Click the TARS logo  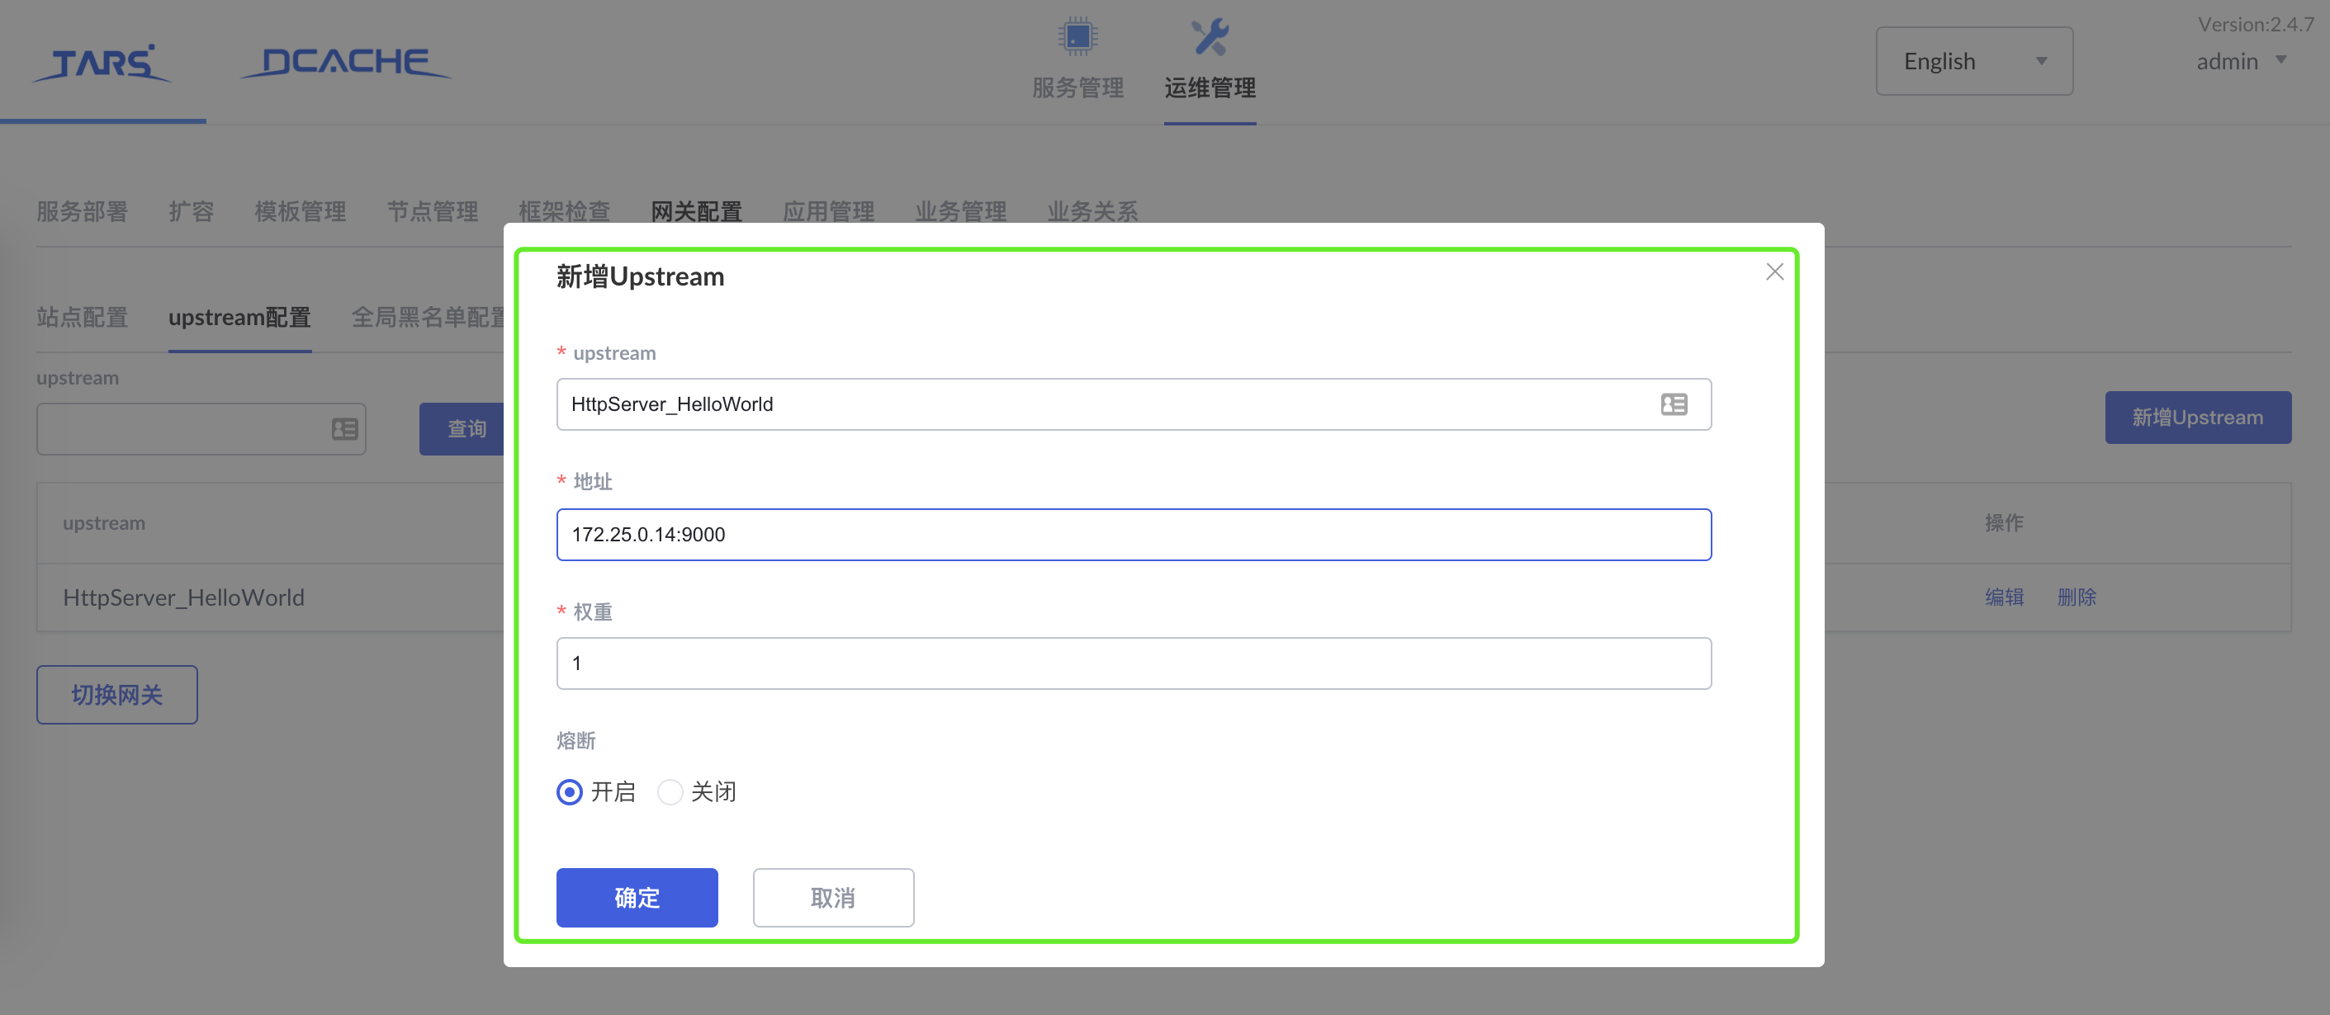pos(102,64)
